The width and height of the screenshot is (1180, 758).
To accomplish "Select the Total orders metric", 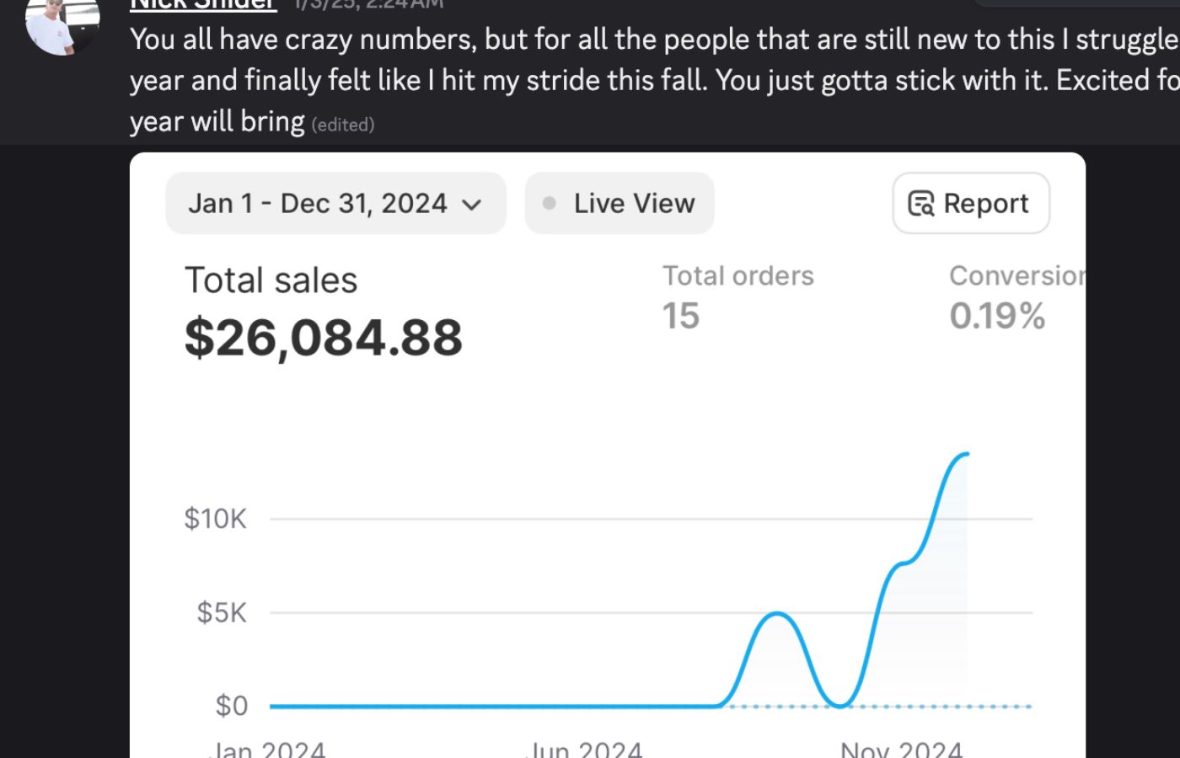I will pos(738,276).
